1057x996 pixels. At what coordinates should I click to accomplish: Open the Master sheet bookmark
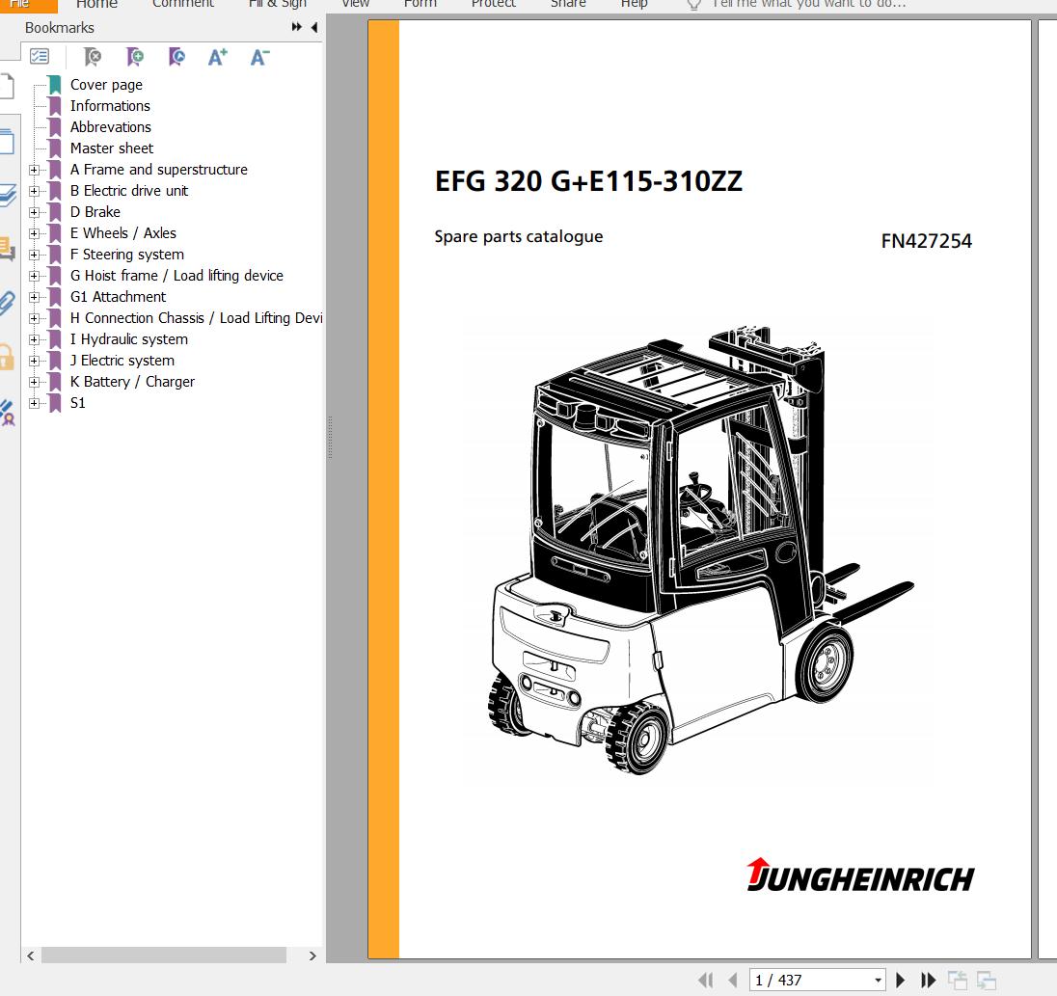point(112,148)
